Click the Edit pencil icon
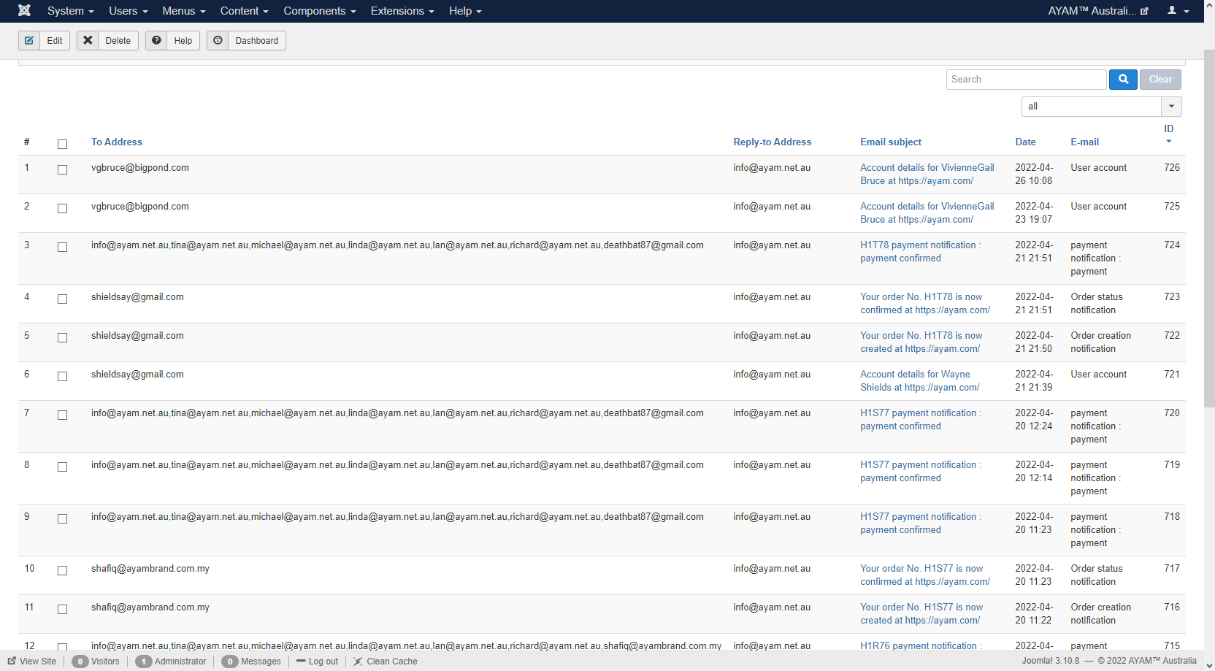This screenshot has height=671, width=1215. coord(29,41)
